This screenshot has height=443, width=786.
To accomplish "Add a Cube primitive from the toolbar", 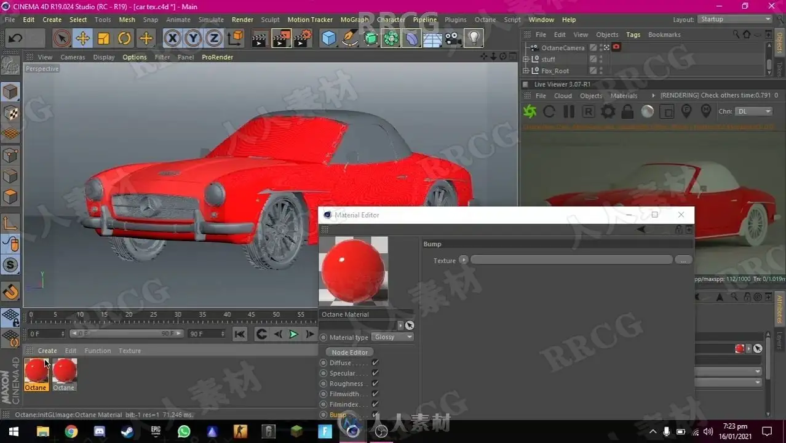I will [329, 39].
